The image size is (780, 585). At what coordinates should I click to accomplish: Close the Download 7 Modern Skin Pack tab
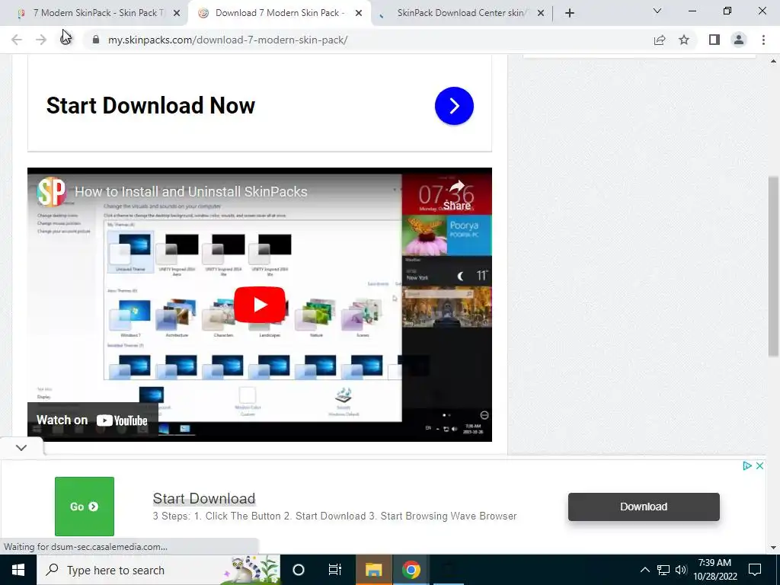point(359,14)
